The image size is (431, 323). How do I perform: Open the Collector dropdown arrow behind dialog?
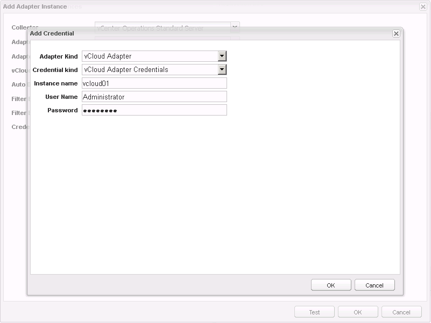pos(235,26)
